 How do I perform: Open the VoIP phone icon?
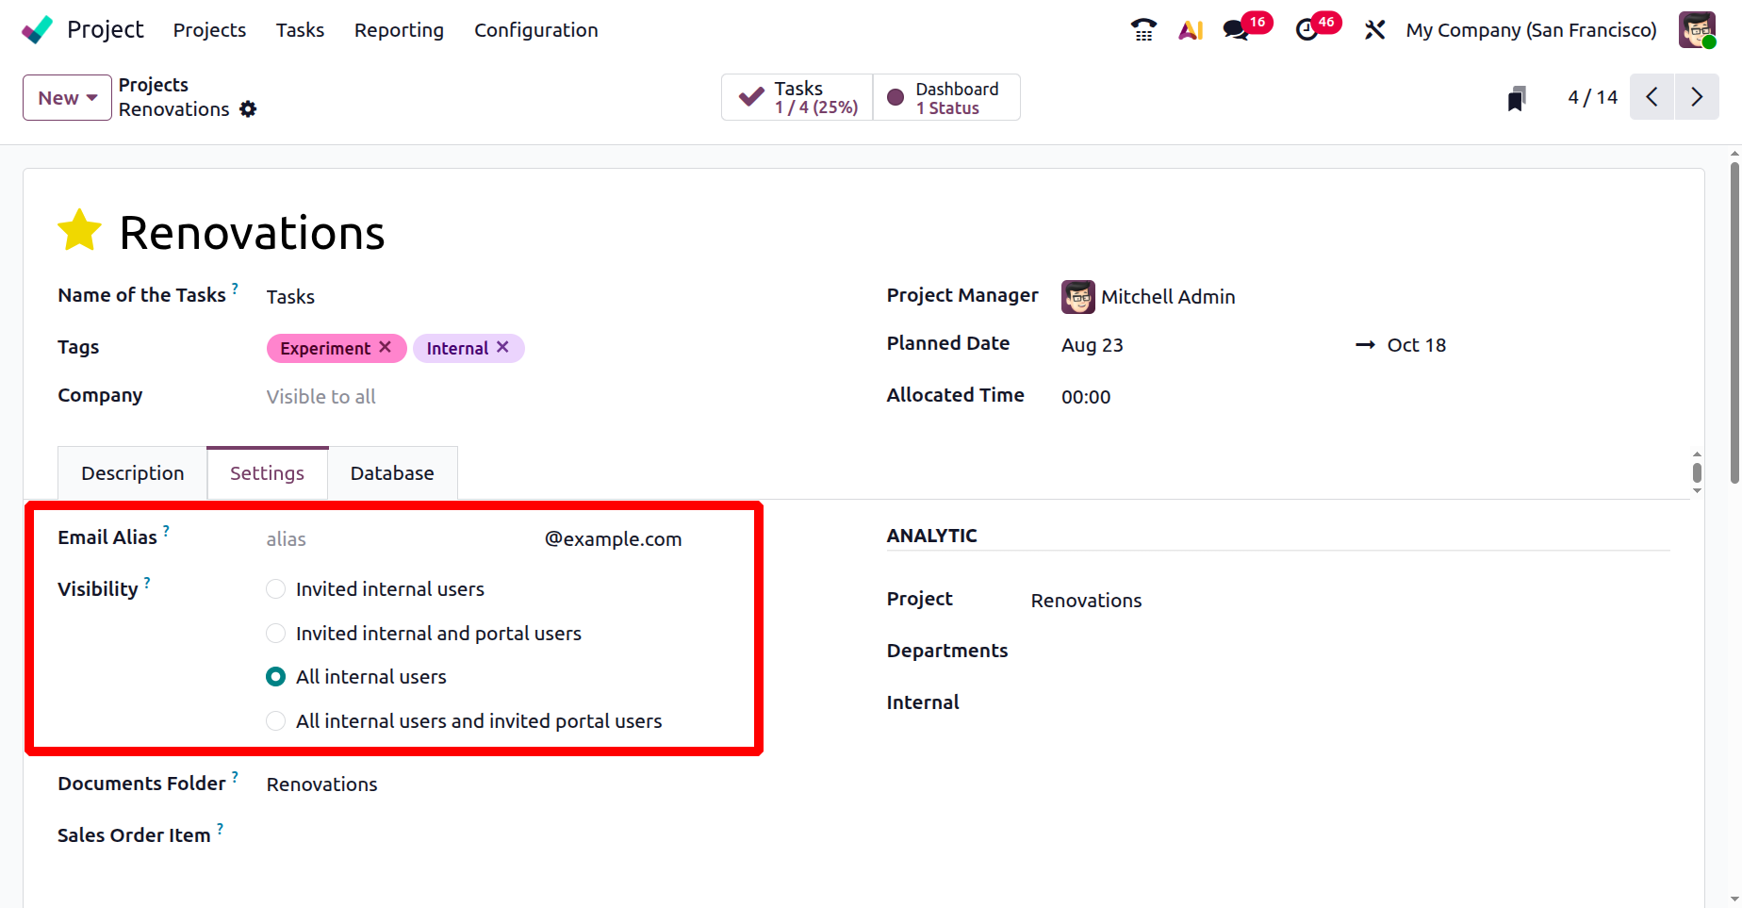pyautogui.click(x=1143, y=30)
